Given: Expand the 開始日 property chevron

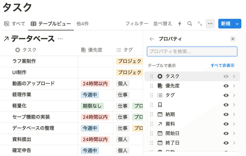Looking at the screenshot, I should point(234,134).
